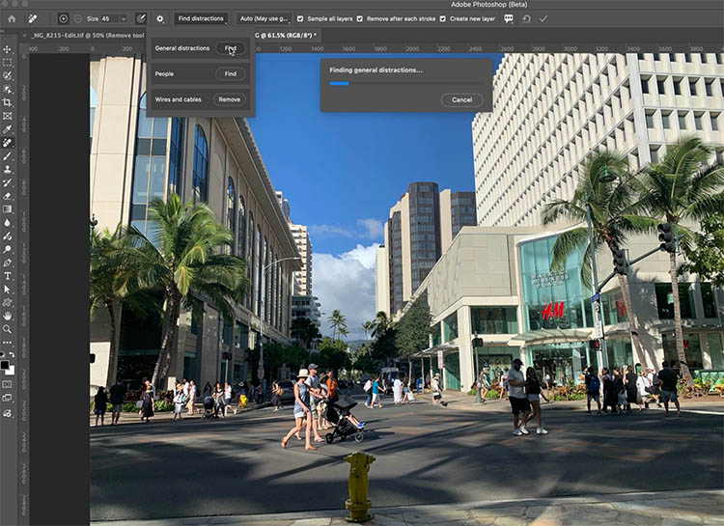The image size is (724, 526).
Task: Switch to the _MG_8215-Edit.tif tab
Action: [88, 35]
